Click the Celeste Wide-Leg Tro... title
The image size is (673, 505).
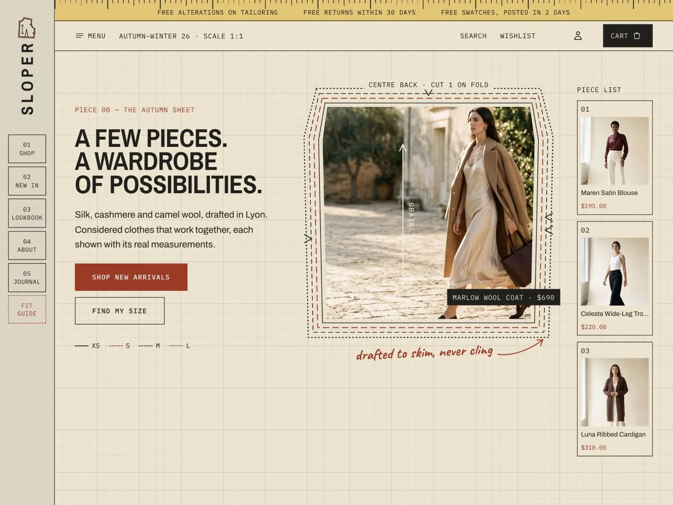(x=615, y=314)
